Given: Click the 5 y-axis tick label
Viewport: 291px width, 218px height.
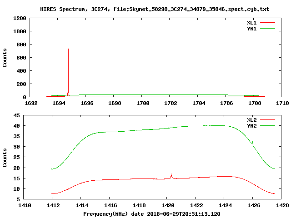Looking at the screenshot, I should click(18, 199).
